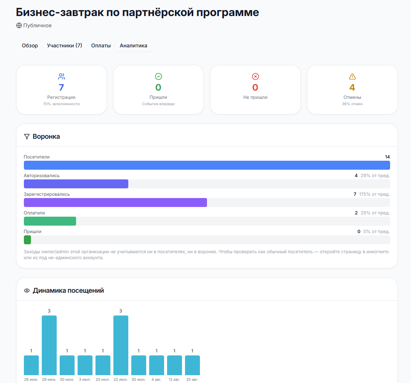Viewport: 411px width, 383px height.
Task: Click '175% от пред.' text
Action: pos(374,194)
